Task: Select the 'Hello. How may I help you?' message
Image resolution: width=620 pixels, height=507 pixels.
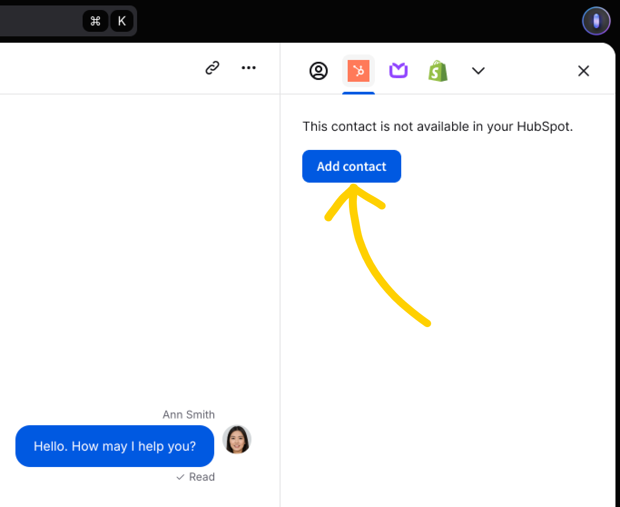Action: pyautogui.click(x=115, y=446)
